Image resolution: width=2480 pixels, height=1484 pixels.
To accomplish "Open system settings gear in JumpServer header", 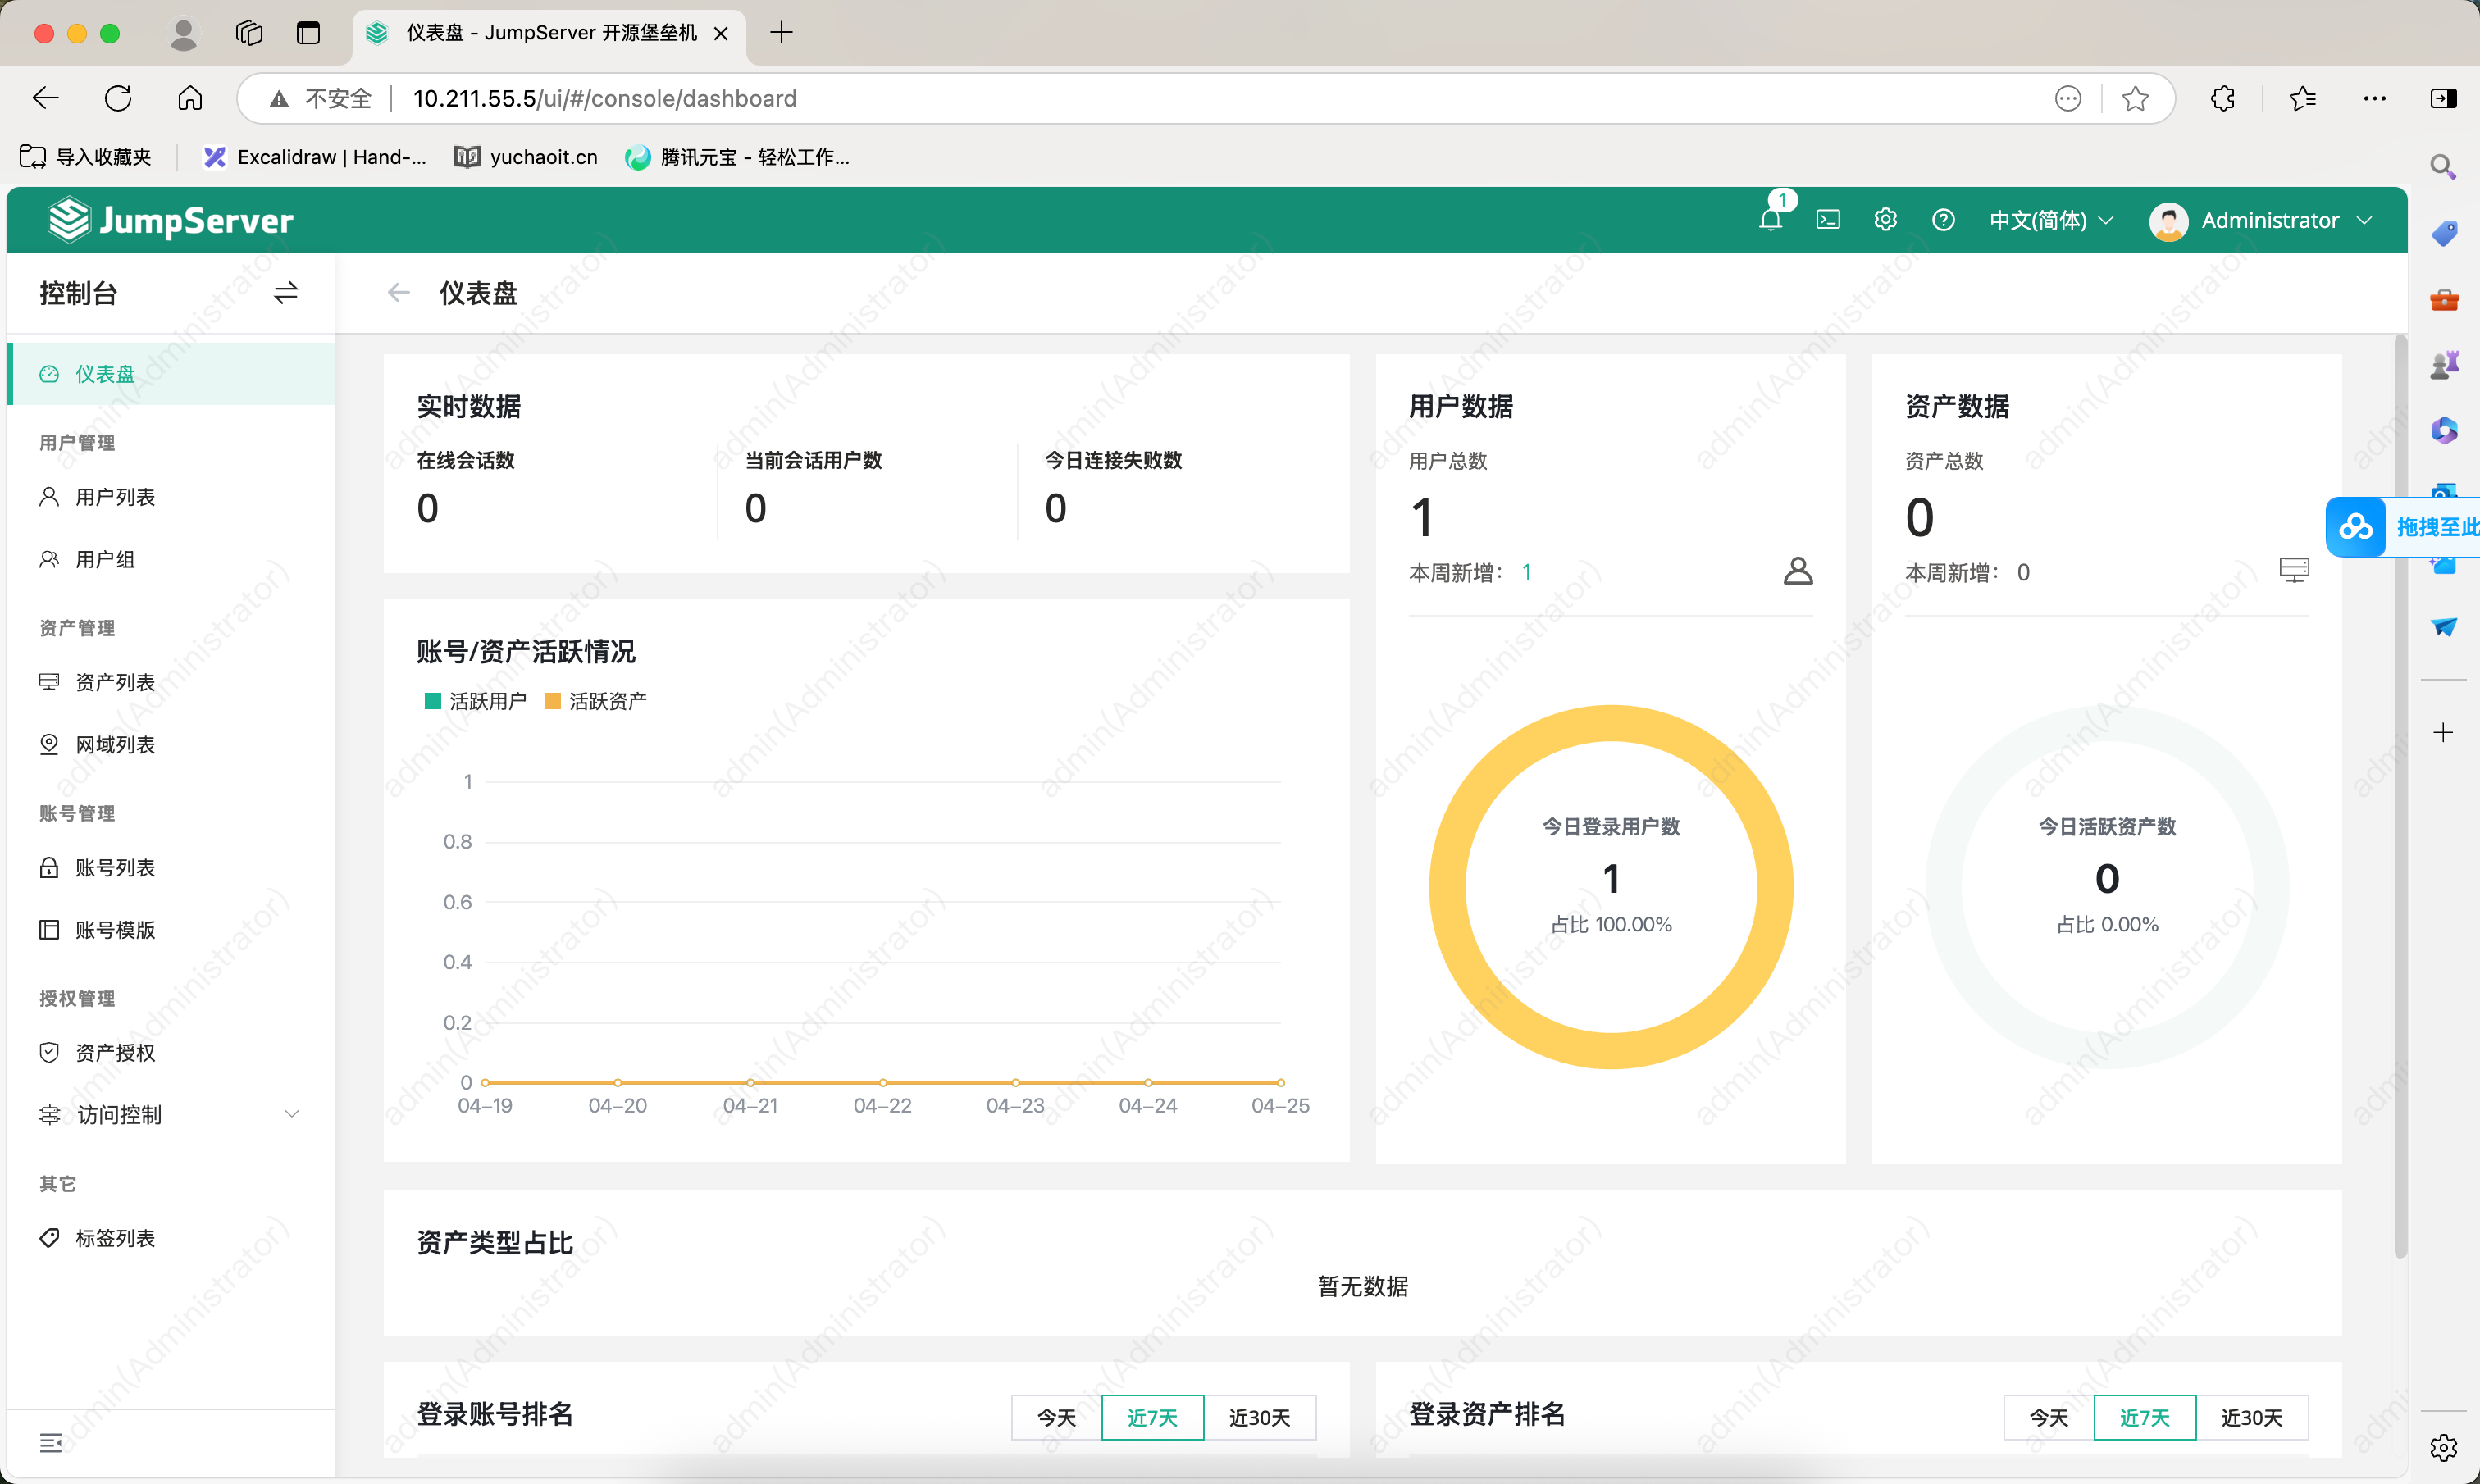I will (x=1885, y=220).
